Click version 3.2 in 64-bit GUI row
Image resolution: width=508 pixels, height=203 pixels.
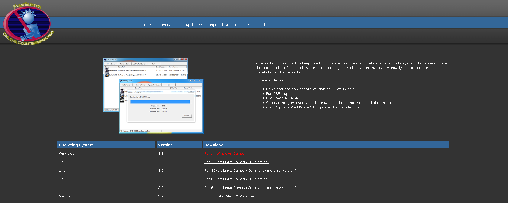(x=161, y=179)
